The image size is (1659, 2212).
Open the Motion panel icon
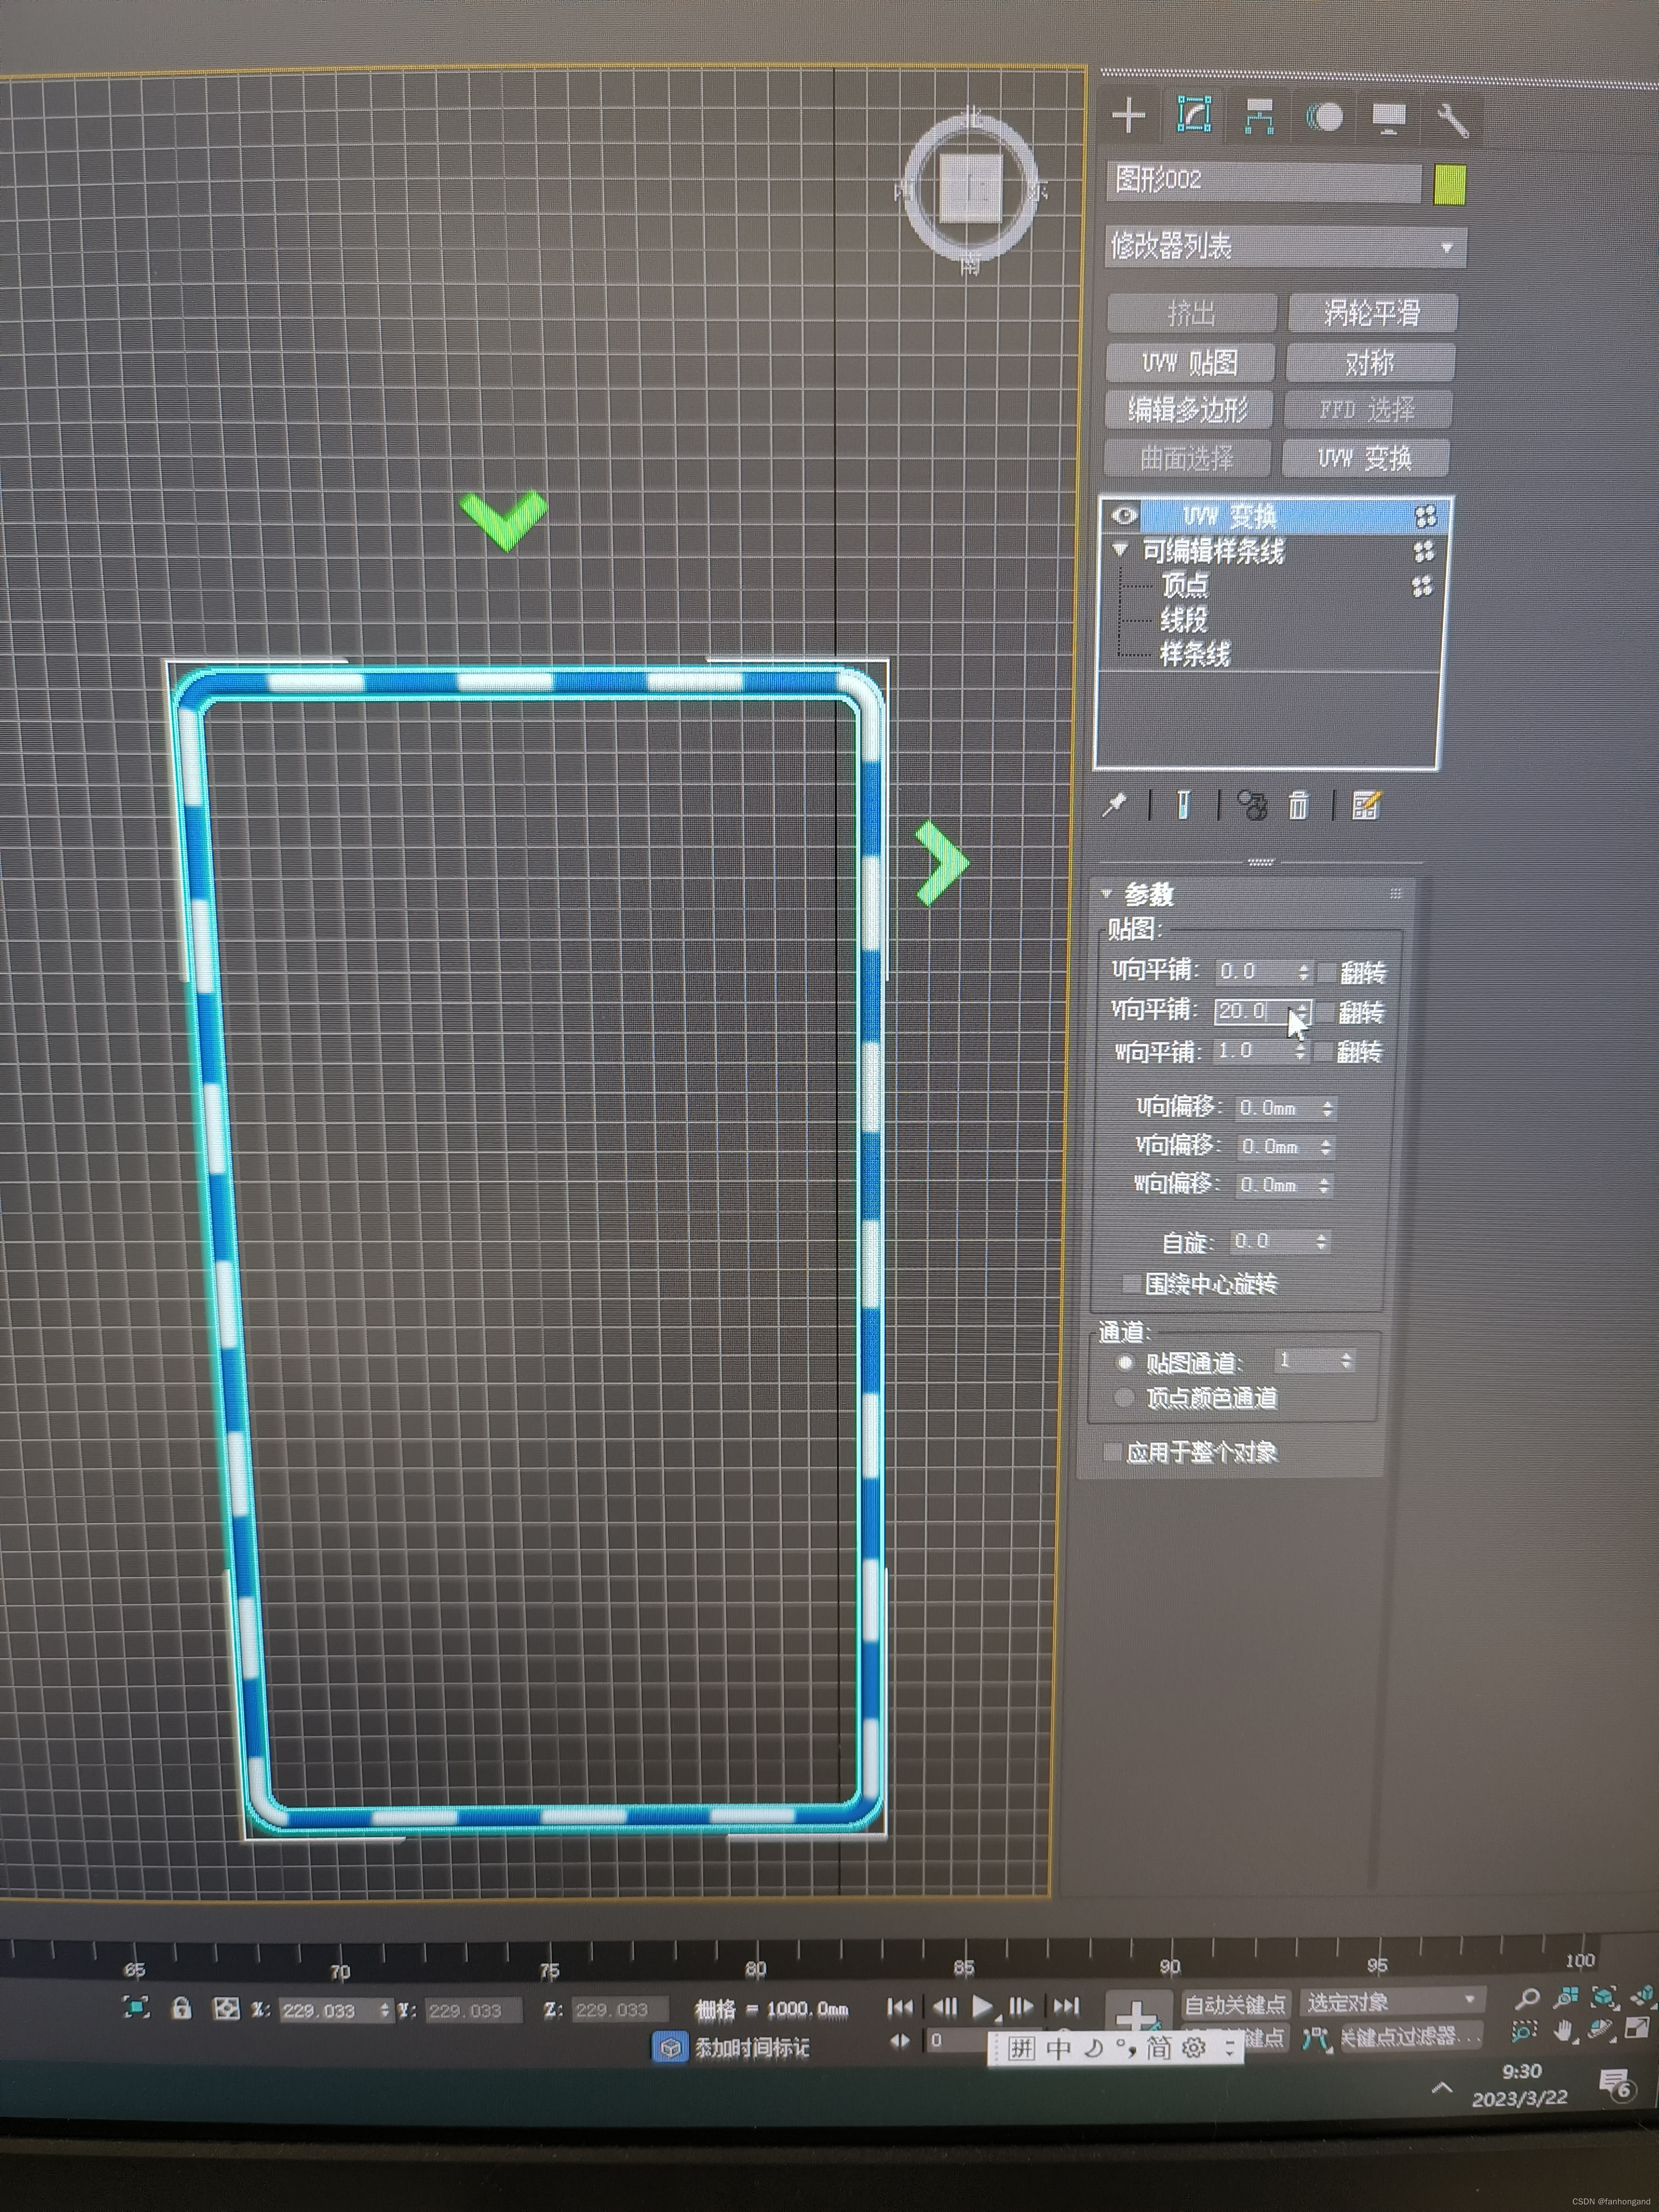tap(1325, 117)
